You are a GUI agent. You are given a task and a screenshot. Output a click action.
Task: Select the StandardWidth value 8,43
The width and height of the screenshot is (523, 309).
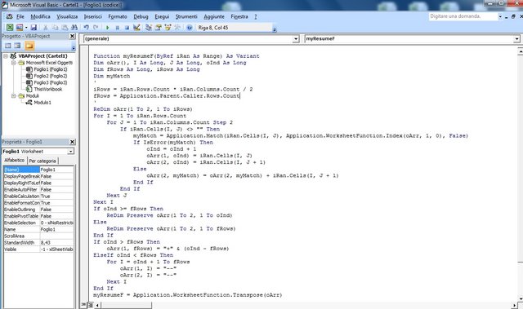[x=56, y=242]
